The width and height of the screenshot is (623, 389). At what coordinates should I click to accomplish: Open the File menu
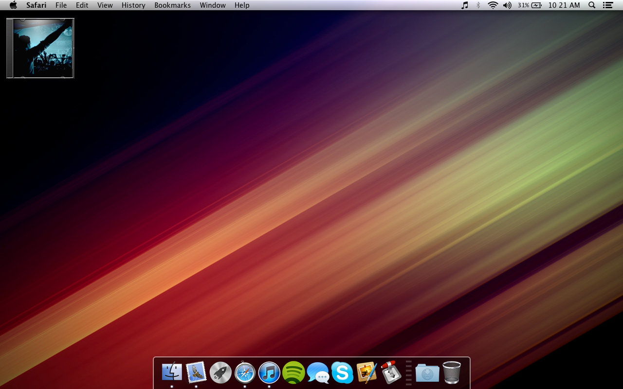(61, 5)
